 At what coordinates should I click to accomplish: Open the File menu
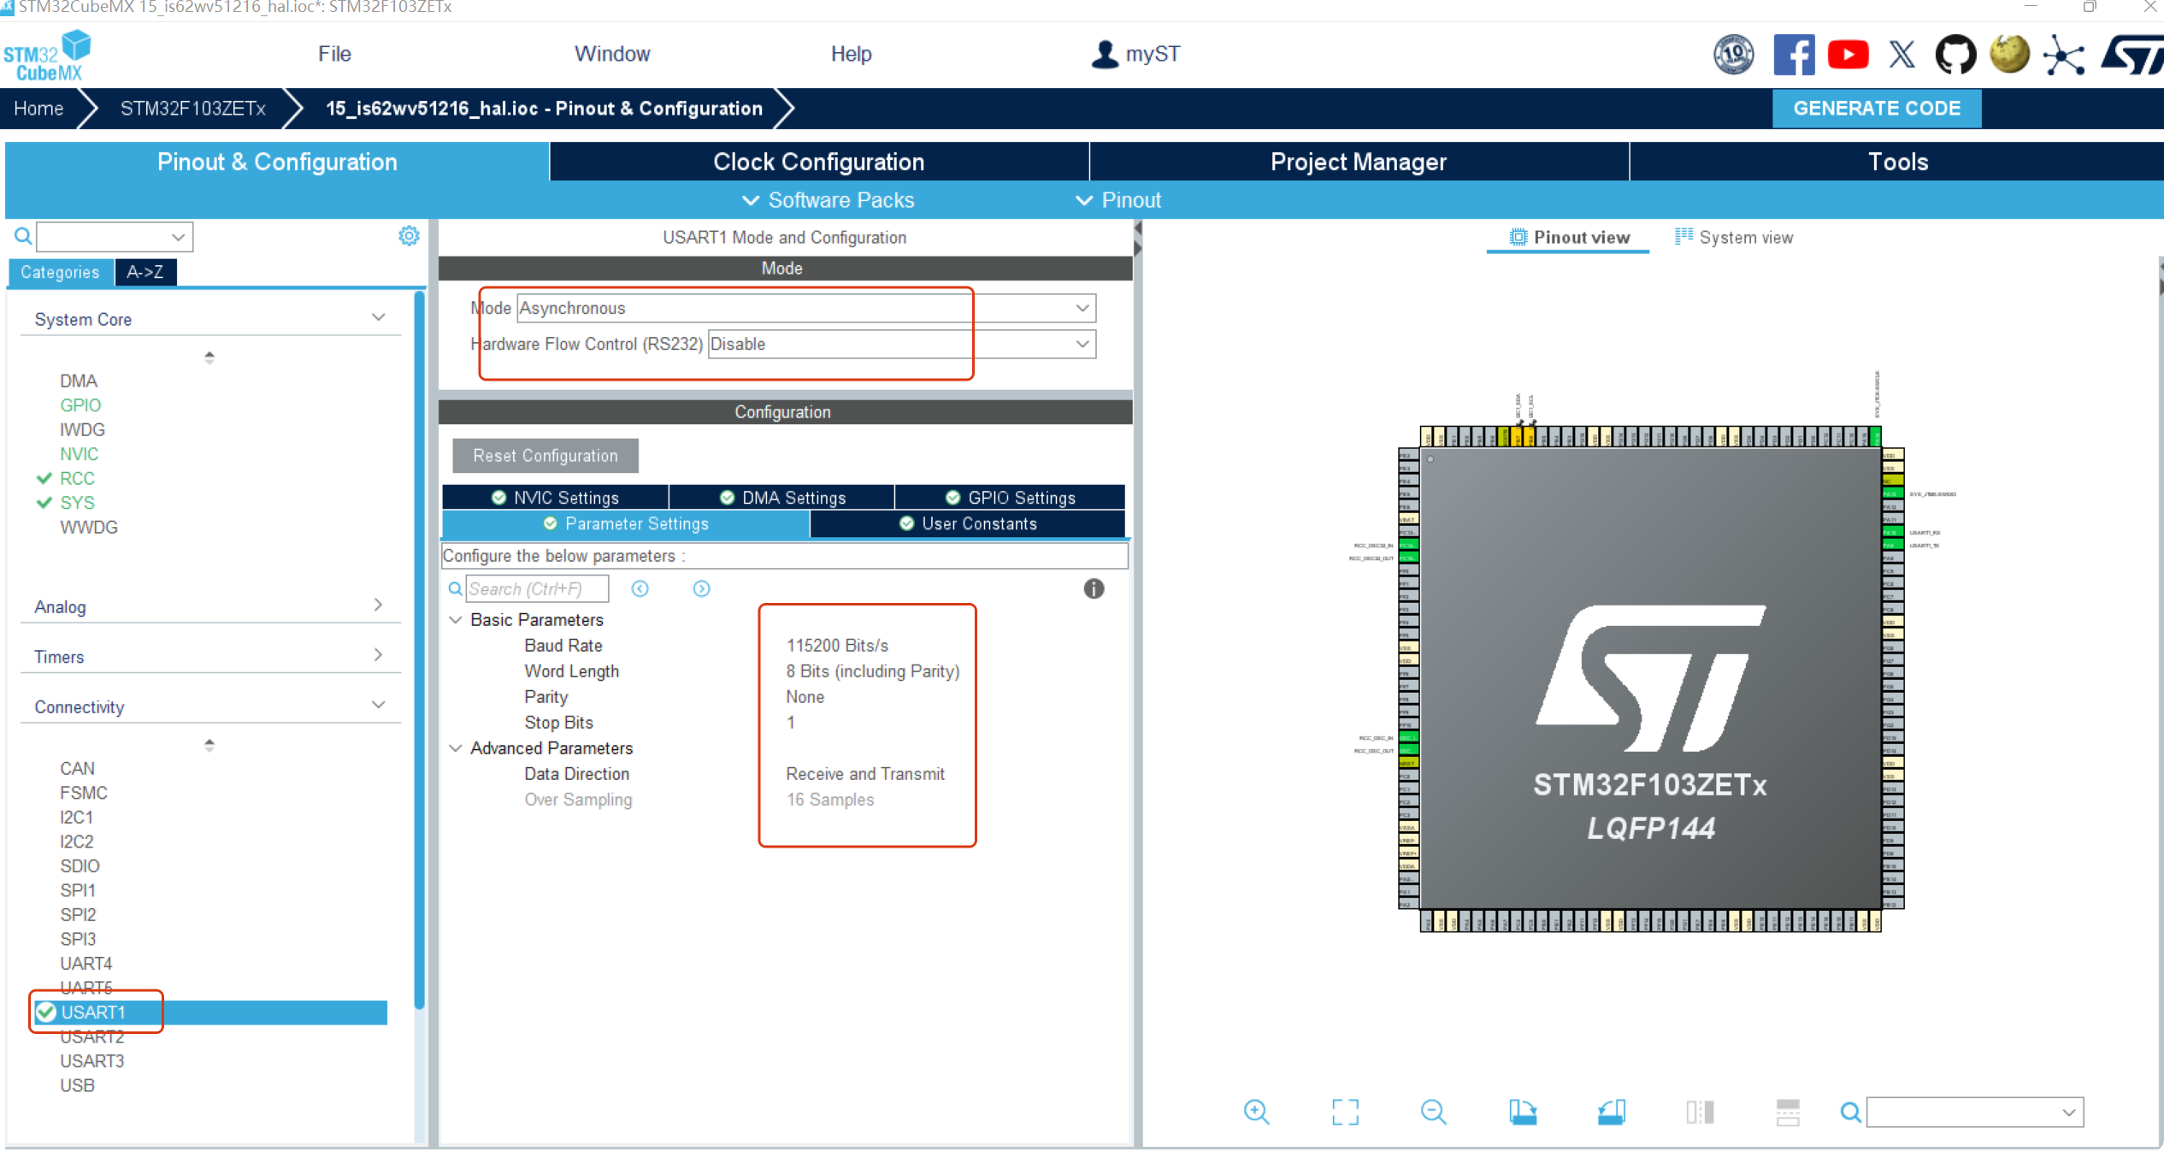point(334,54)
